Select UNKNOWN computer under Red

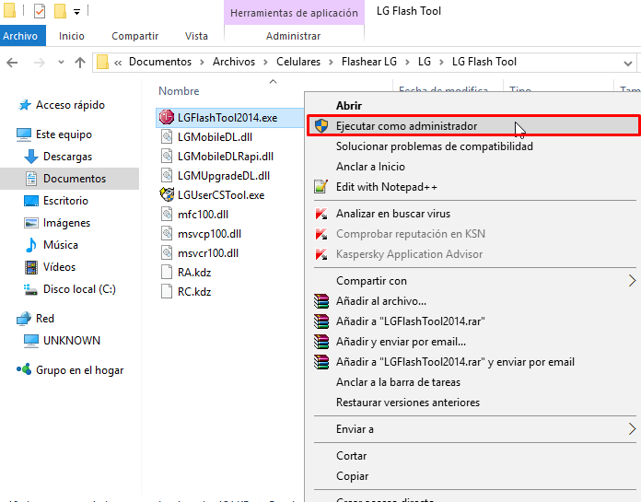pyautogui.click(x=72, y=341)
